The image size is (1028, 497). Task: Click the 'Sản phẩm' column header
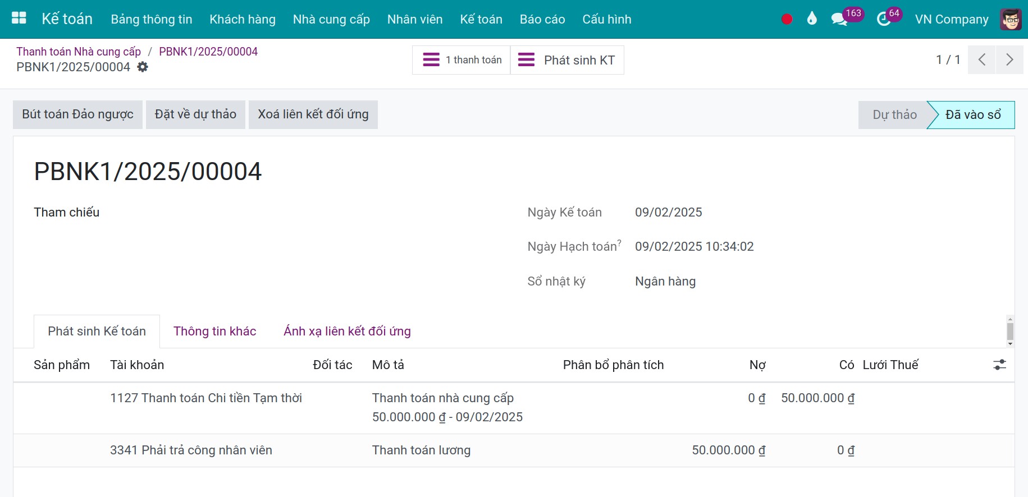click(x=62, y=365)
